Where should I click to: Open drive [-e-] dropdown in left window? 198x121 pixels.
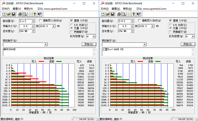point(33,21)
